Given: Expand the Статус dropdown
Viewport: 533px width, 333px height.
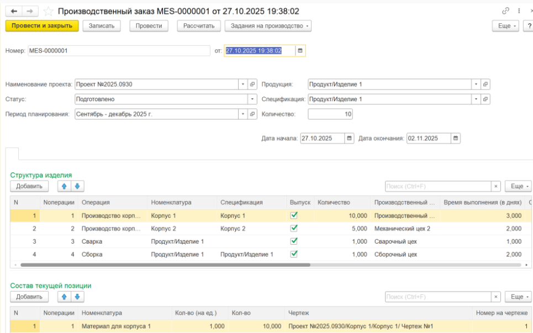Looking at the screenshot, I should tap(252, 99).
